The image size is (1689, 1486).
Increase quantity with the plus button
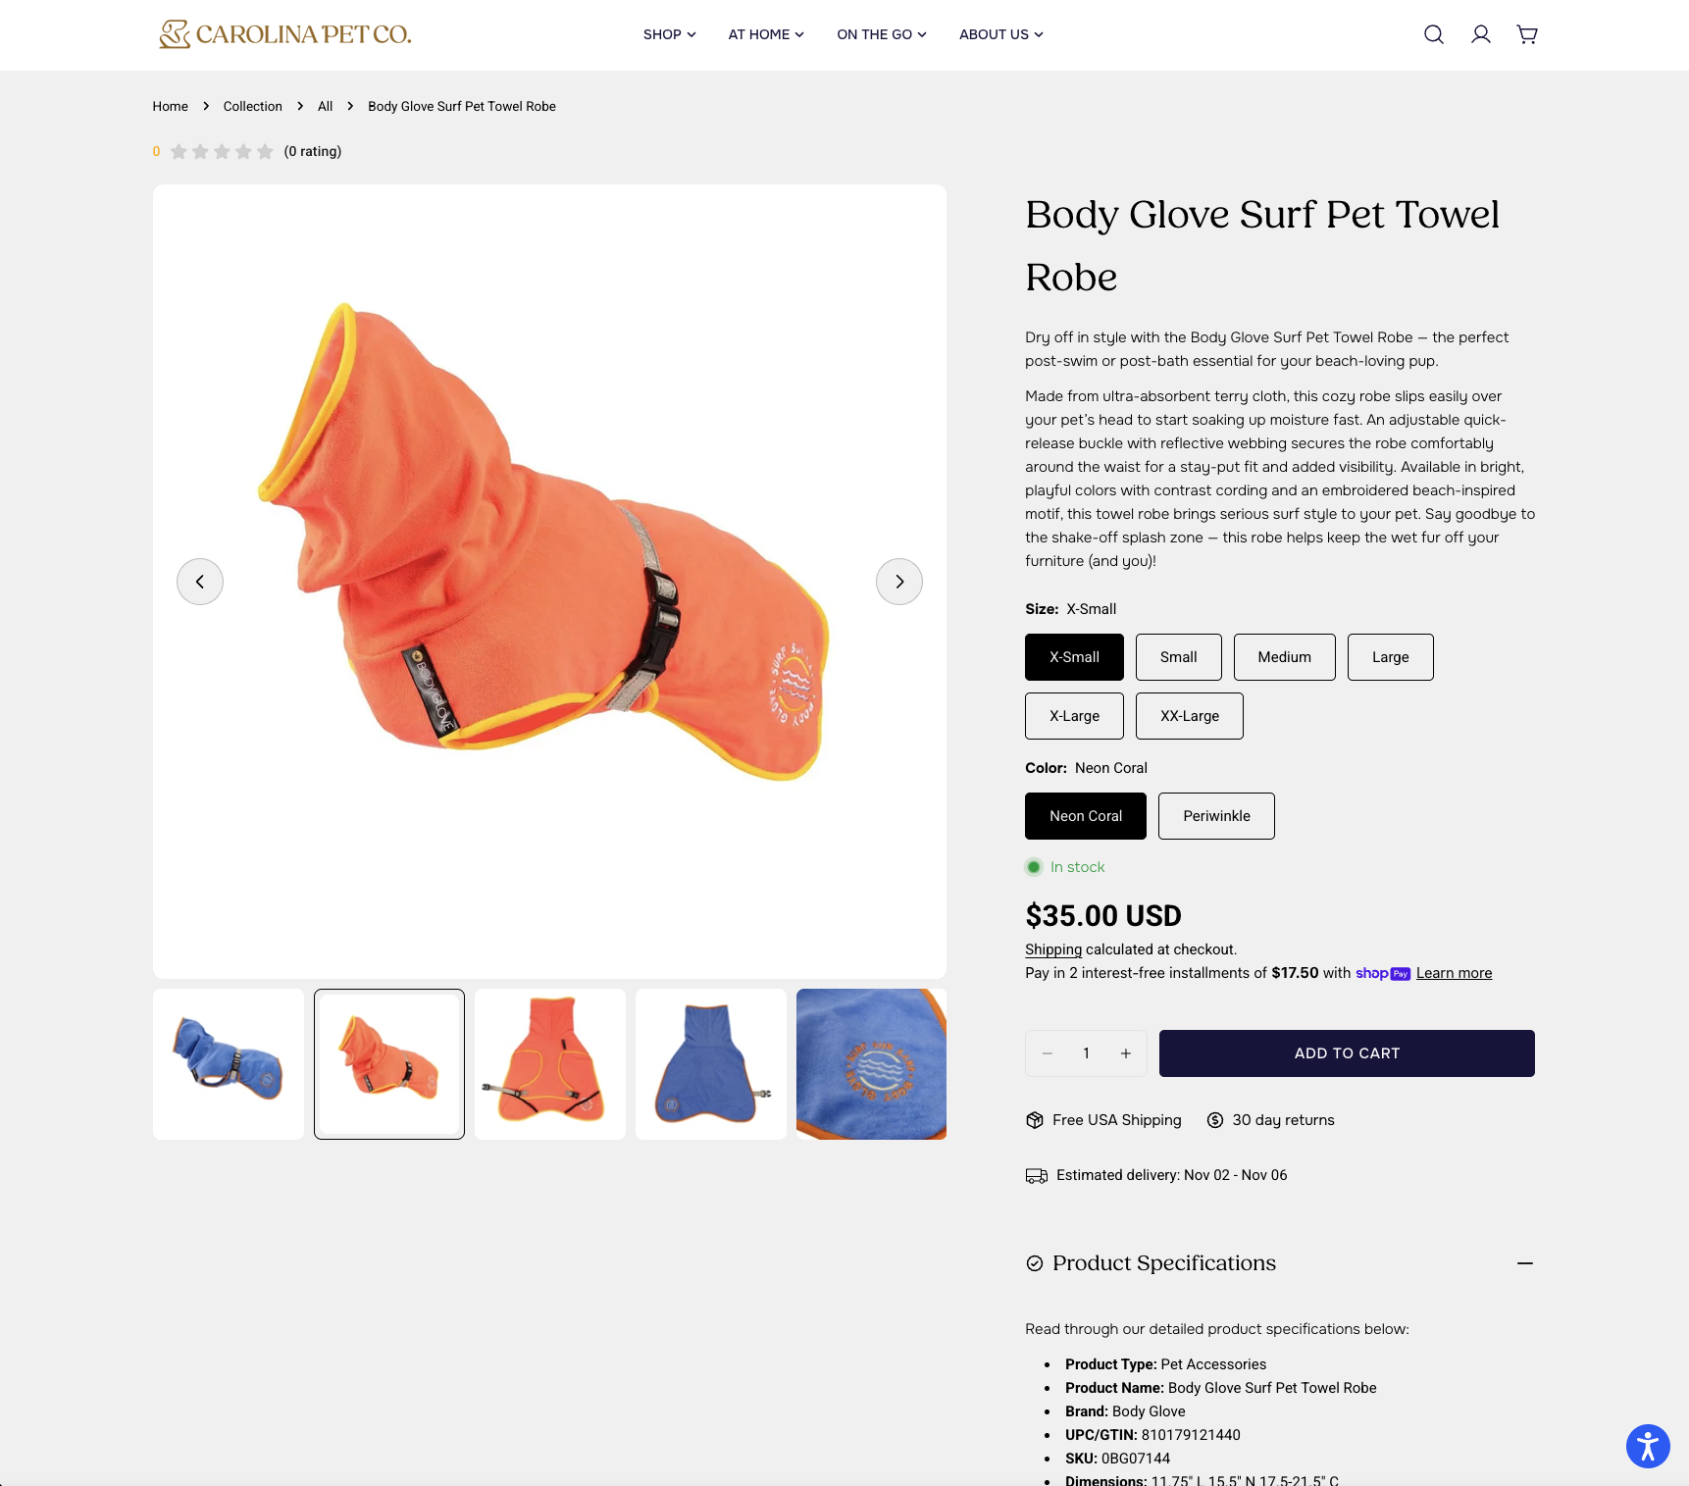1126,1053
